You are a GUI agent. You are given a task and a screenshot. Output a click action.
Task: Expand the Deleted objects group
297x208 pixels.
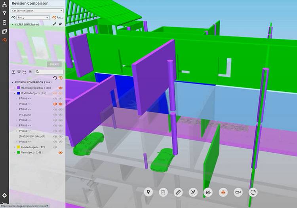click(x=15, y=147)
